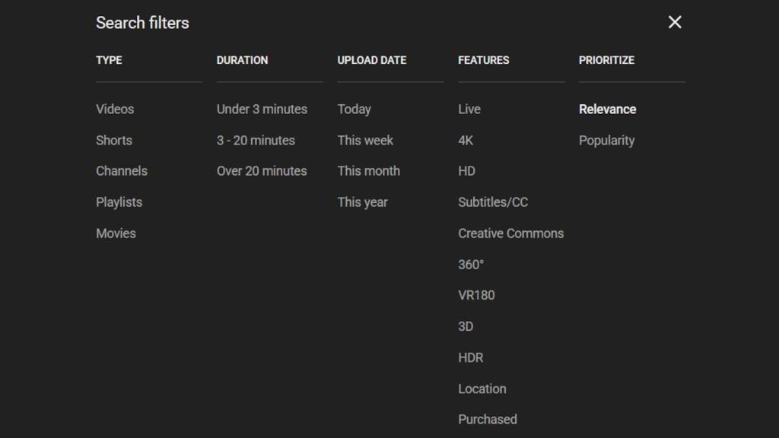Filter results to Shorts only
Viewport: 779px width, 438px height.
[113, 140]
